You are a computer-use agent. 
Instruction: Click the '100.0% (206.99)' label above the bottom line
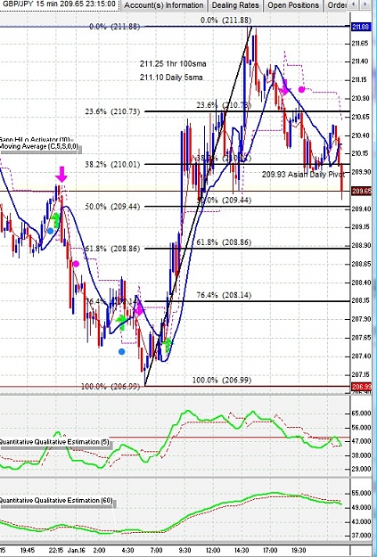(222, 380)
